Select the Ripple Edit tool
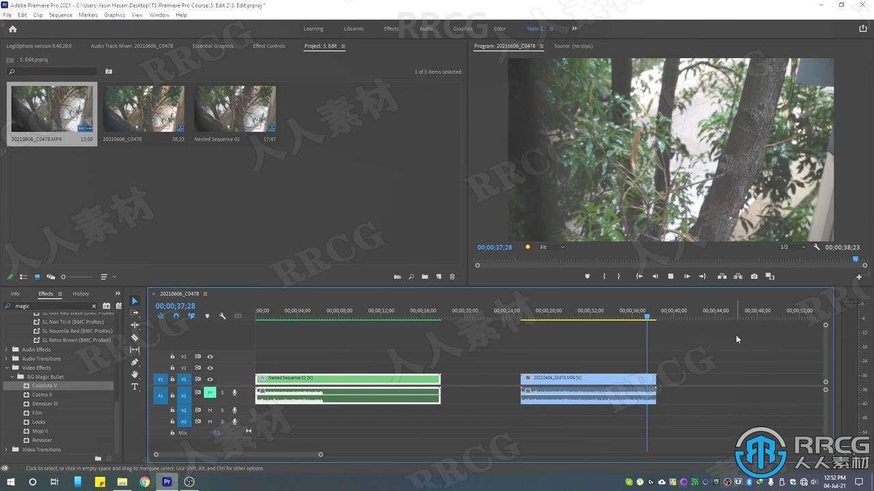 tap(135, 325)
